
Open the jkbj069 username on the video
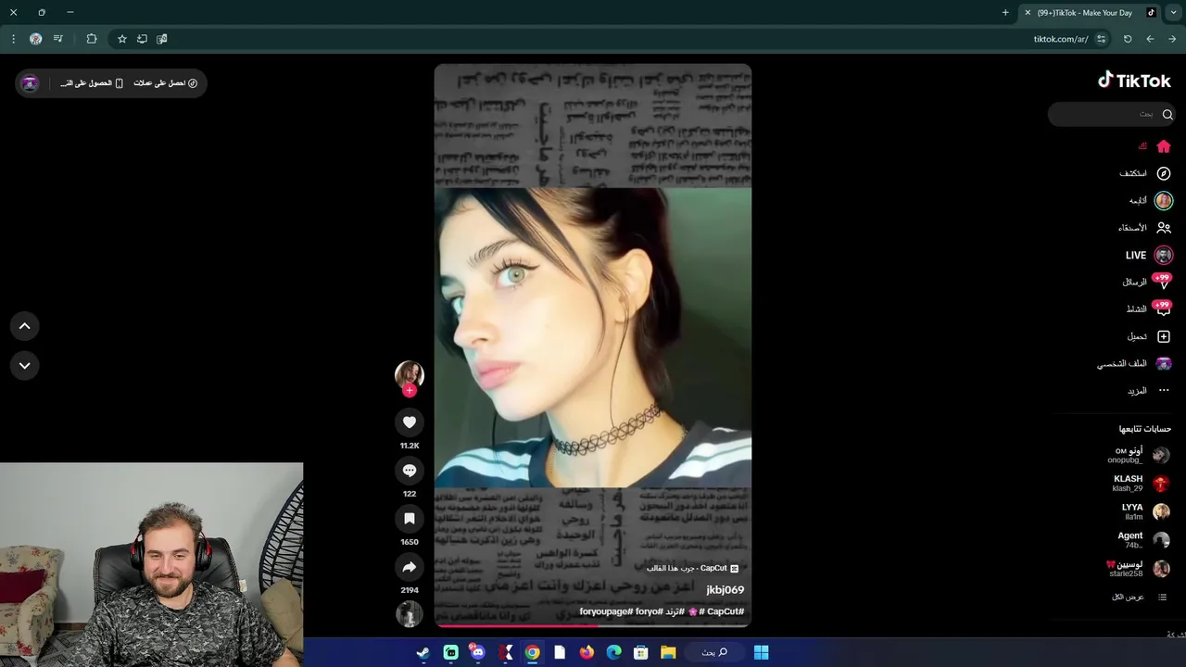coord(725,590)
